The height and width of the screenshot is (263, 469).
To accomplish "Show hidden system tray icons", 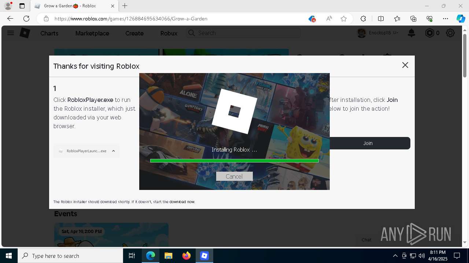I will (x=395, y=256).
